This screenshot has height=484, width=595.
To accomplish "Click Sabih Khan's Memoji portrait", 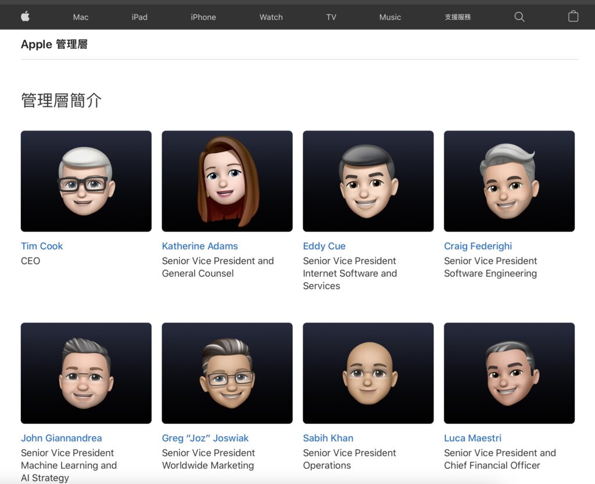I will point(368,373).
